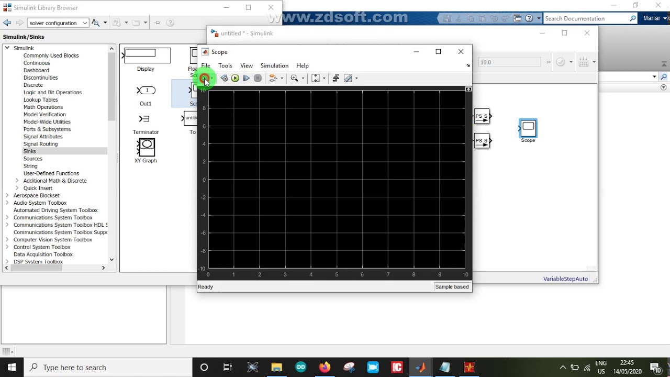Screen dimensions: 670x377
Task: Open zoom tool dropdown arrow
Action: (x=303, y=79)
